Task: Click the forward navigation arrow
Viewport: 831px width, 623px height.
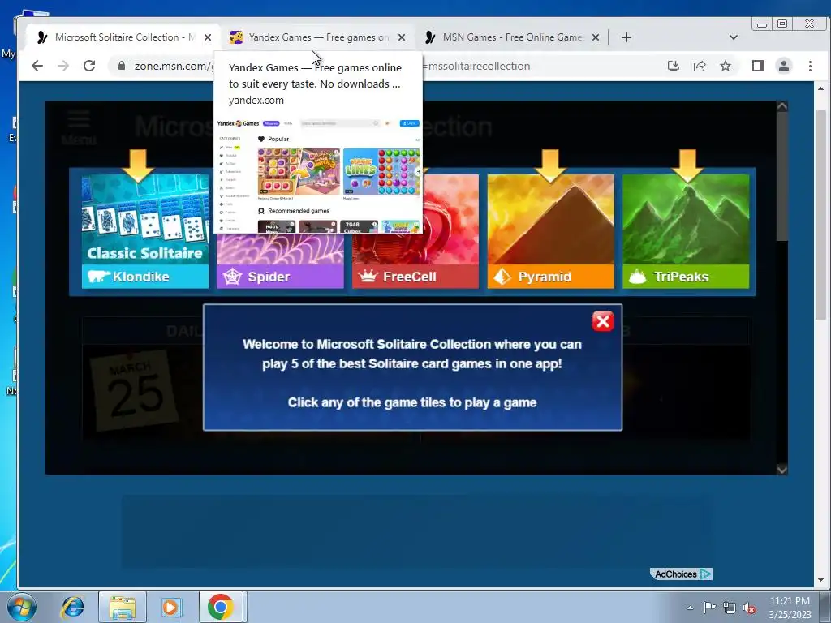Action: [x=63, y=66]
